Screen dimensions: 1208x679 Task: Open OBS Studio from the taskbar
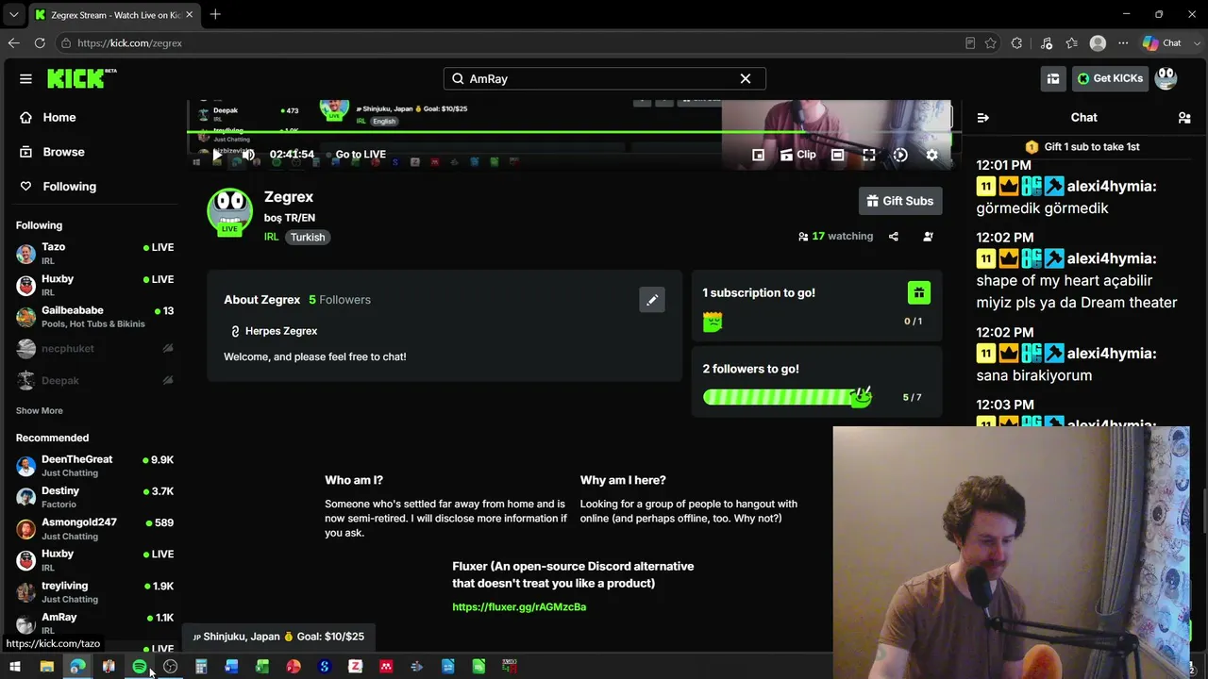170,667
